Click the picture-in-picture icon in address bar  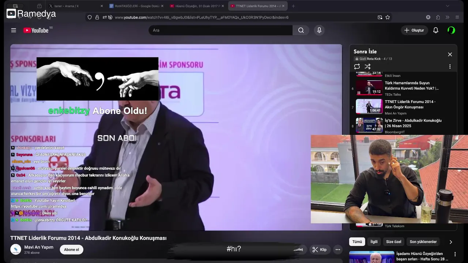380,17
